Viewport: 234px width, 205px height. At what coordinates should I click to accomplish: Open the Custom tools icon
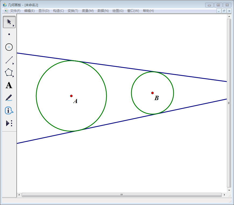click(x=9, y=123)
